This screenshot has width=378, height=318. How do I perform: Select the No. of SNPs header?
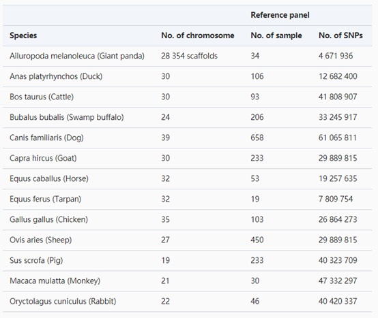[x=340, y=35]
